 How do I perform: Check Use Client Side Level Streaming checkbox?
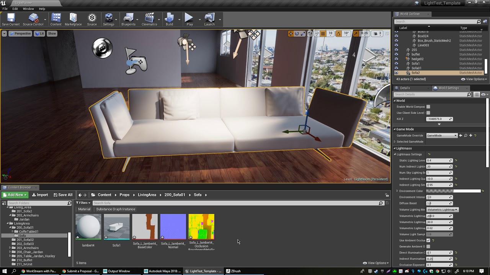tap(428, 113)
